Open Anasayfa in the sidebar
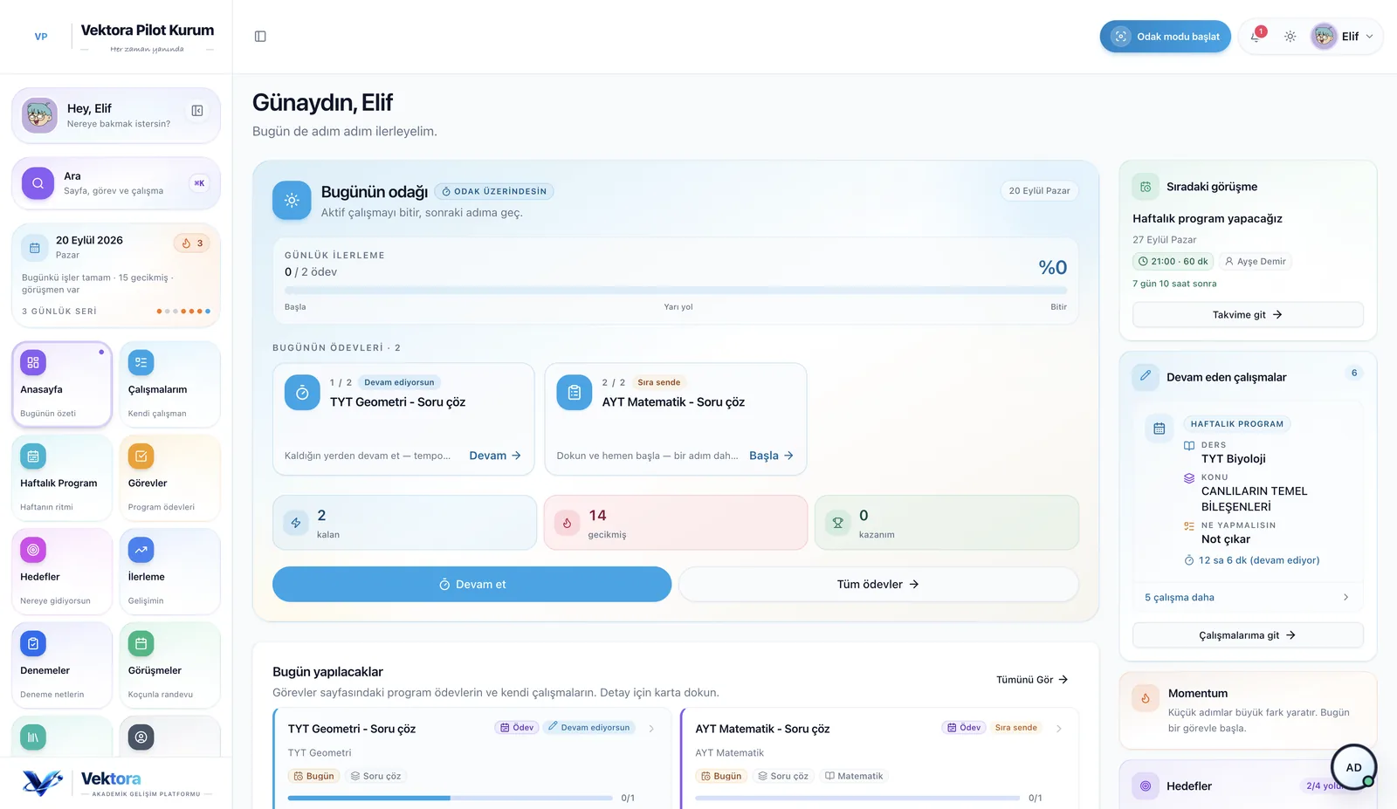Screen dimensions: 1397x809 click(x=61, y=385)
